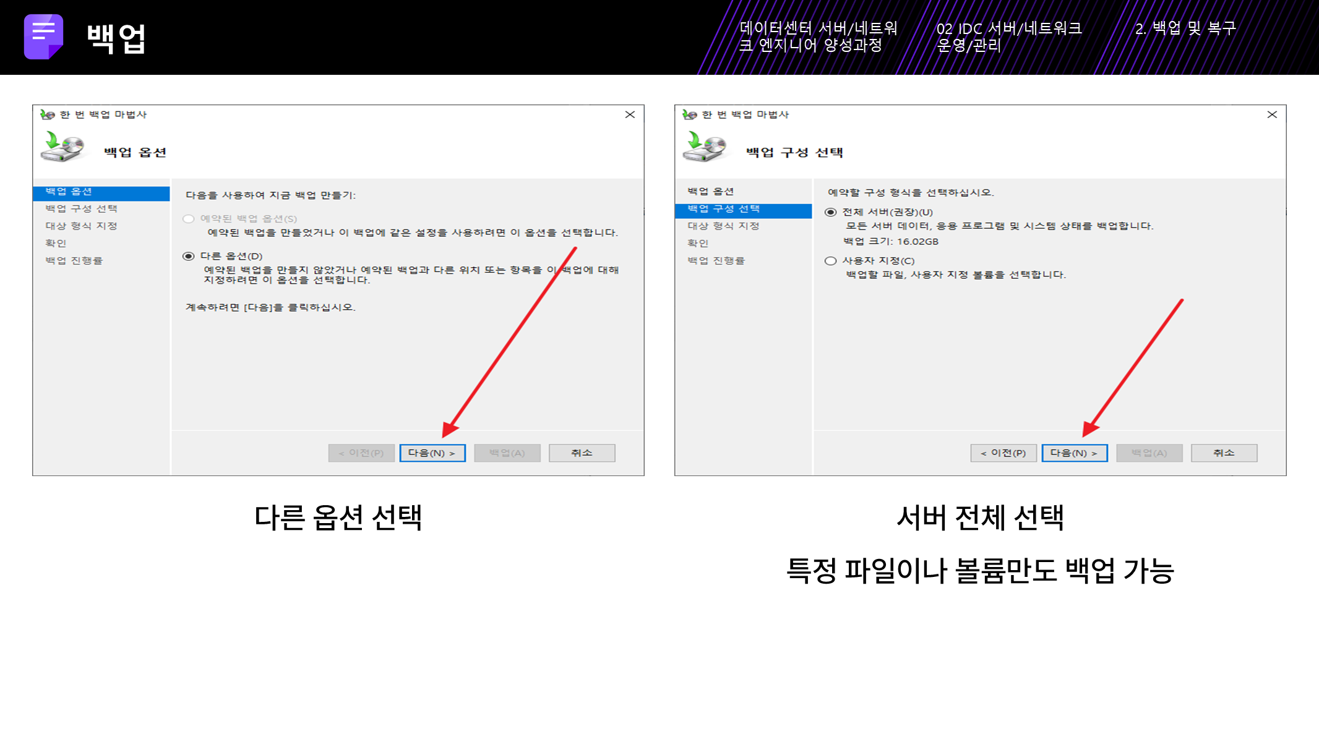Select the '다른 옵션(D)' radio button
The image size is (1319, 742).
click(x=189, y=256)
